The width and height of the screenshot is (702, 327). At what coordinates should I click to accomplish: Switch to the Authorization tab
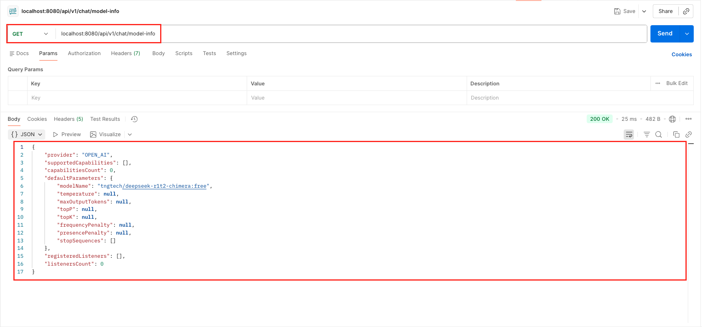84,54
